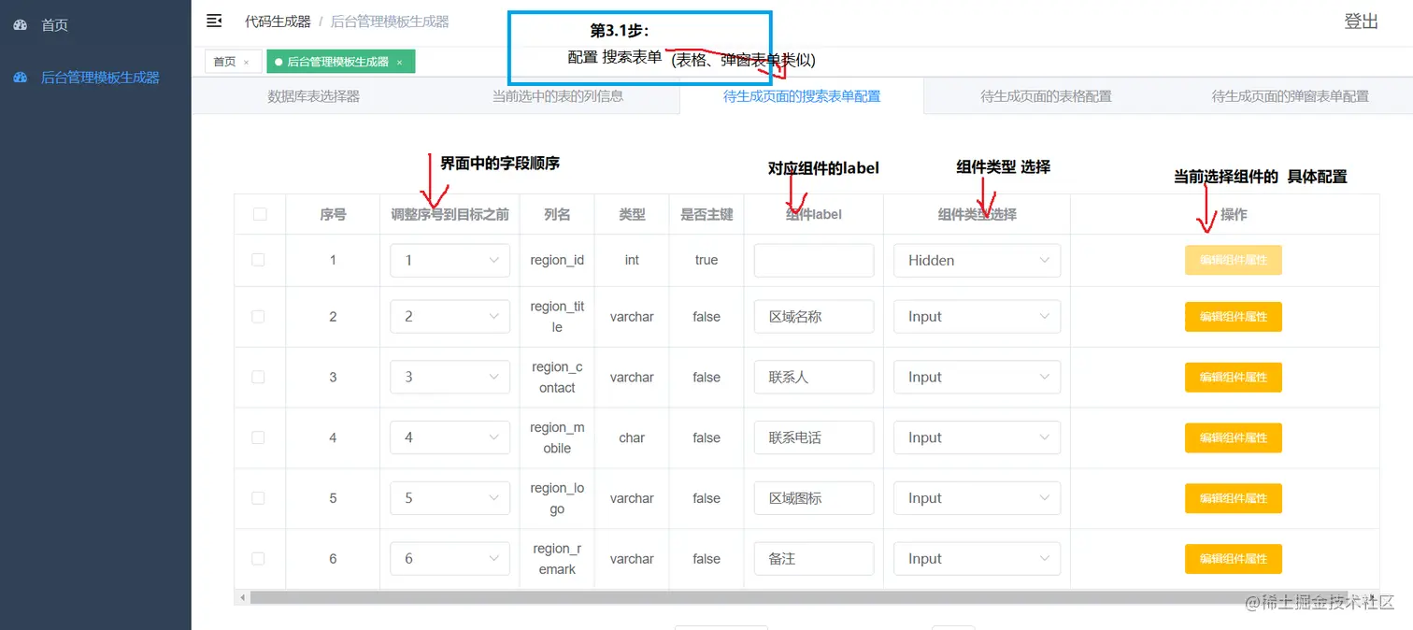Close the 首页 tab with its x icon
Screen dimensions: 1413x630
246,59
